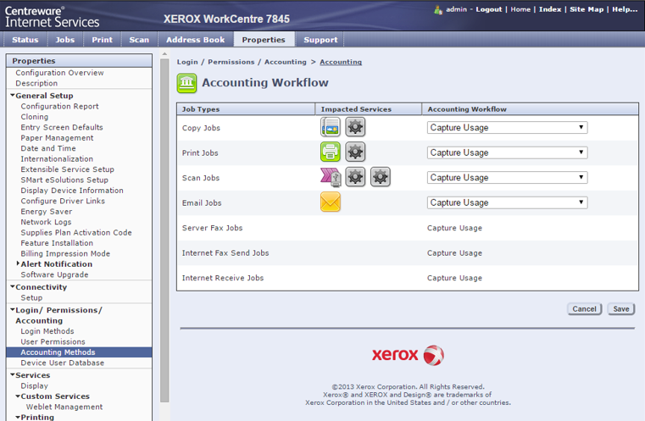The image size is (645, 421).
Task: Click the Copy service icon
Action: click(330, 128)
